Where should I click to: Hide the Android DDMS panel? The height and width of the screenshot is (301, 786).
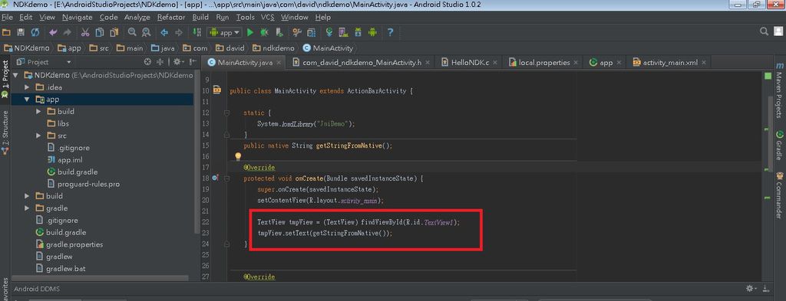pos(766,289)
